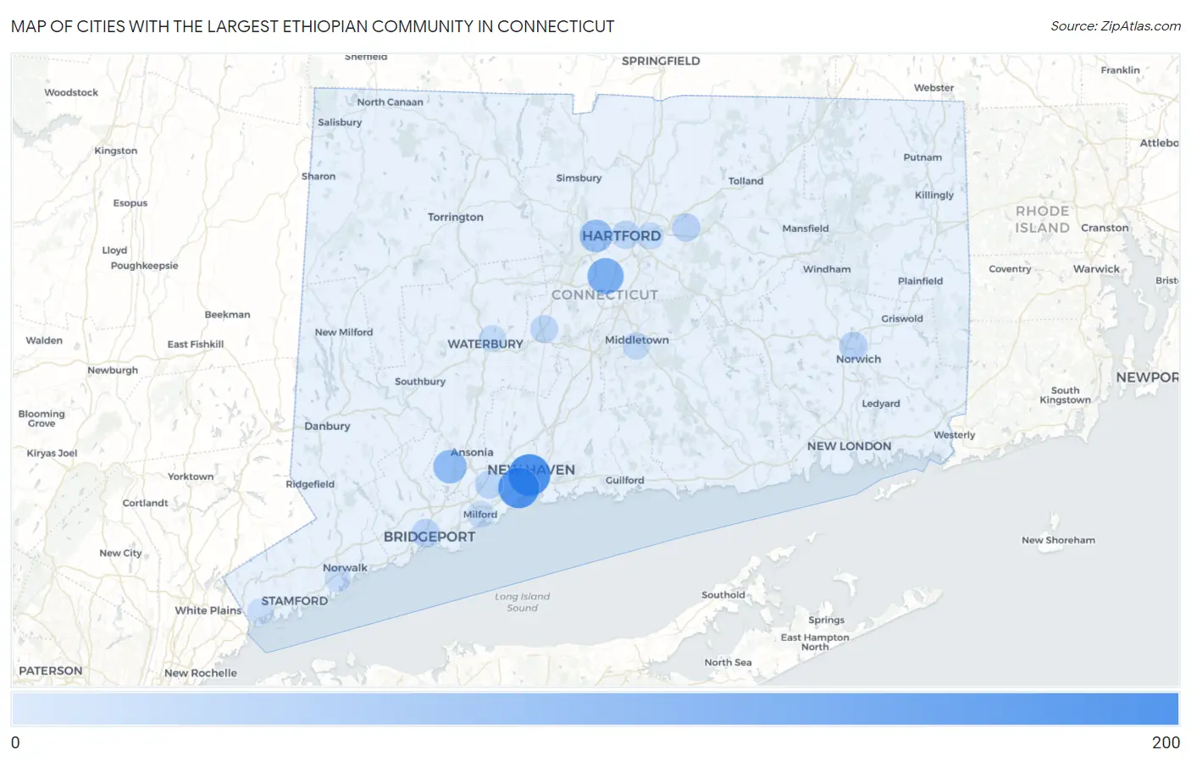
Task: Click the Ansonia bubble marker
Action: [x=450, y=466]
